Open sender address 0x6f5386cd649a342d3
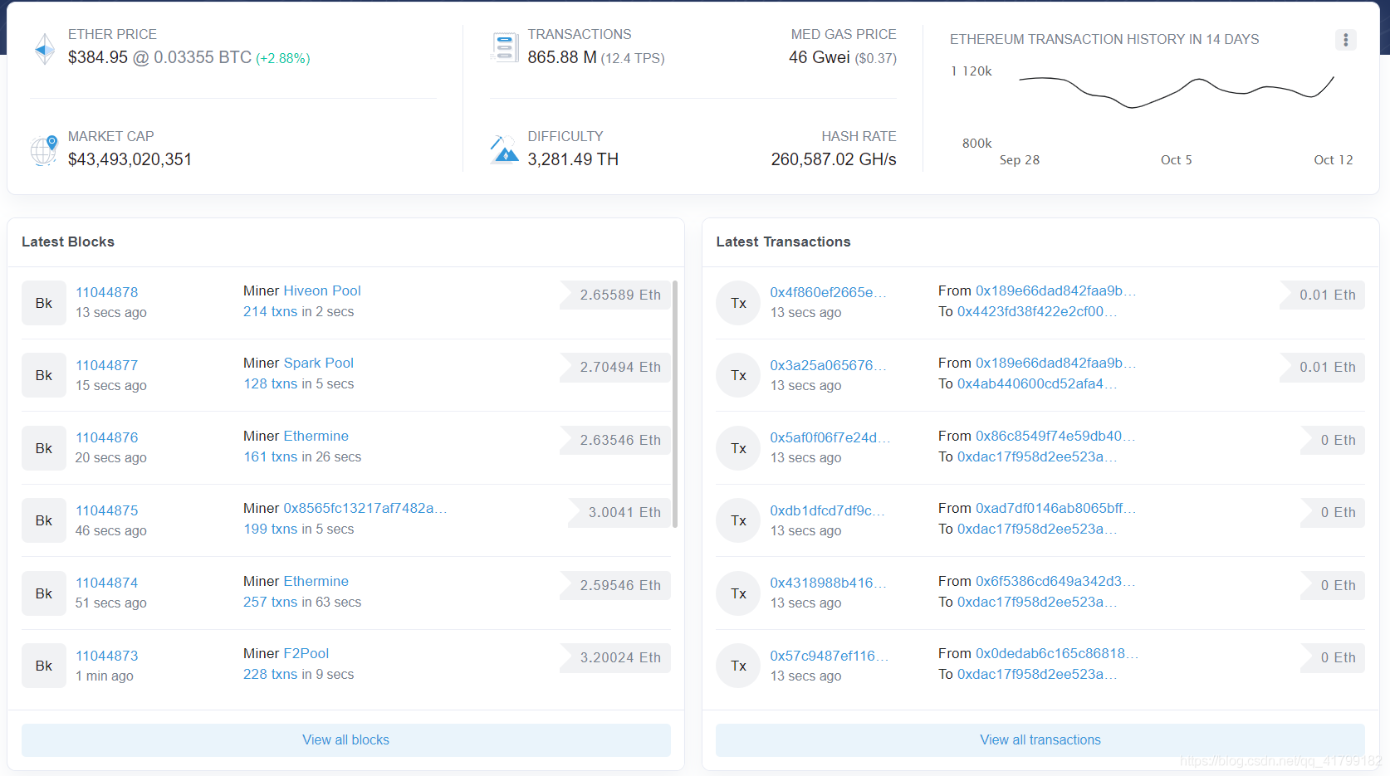This screenshot has width=1390, height=776. pos(1055,581)
